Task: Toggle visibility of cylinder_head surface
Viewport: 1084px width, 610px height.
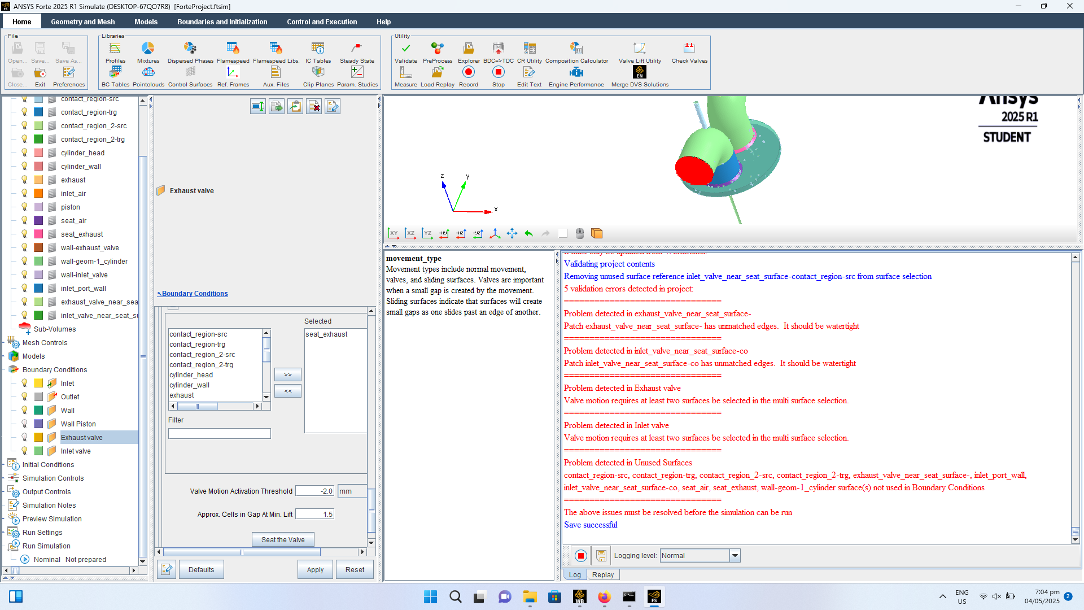Action: point(24,152)
